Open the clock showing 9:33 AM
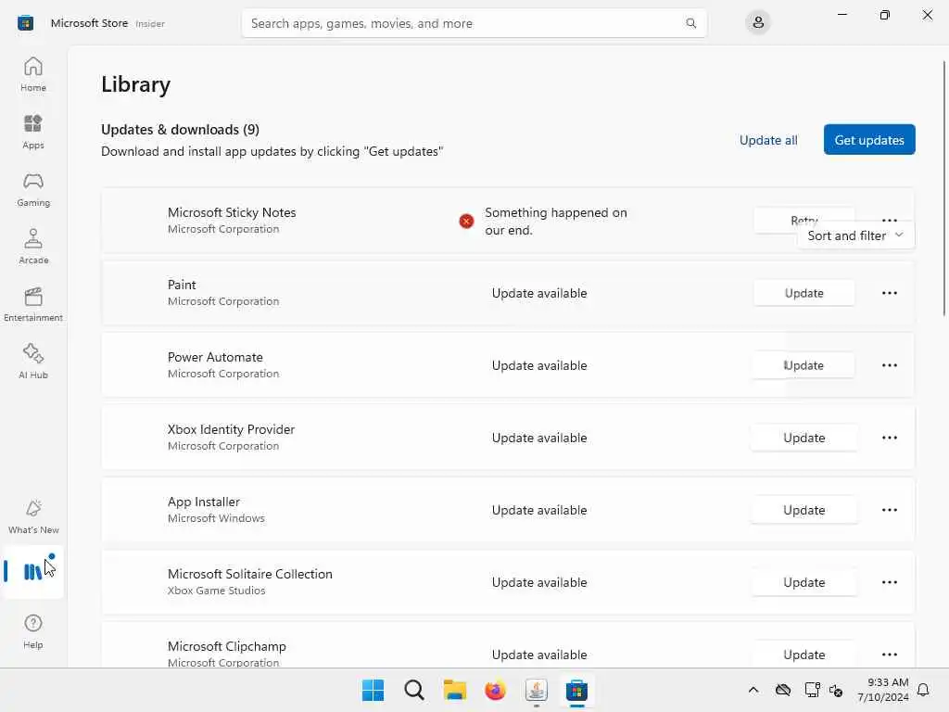Screen dimensions: 949x712 [883, 690]
